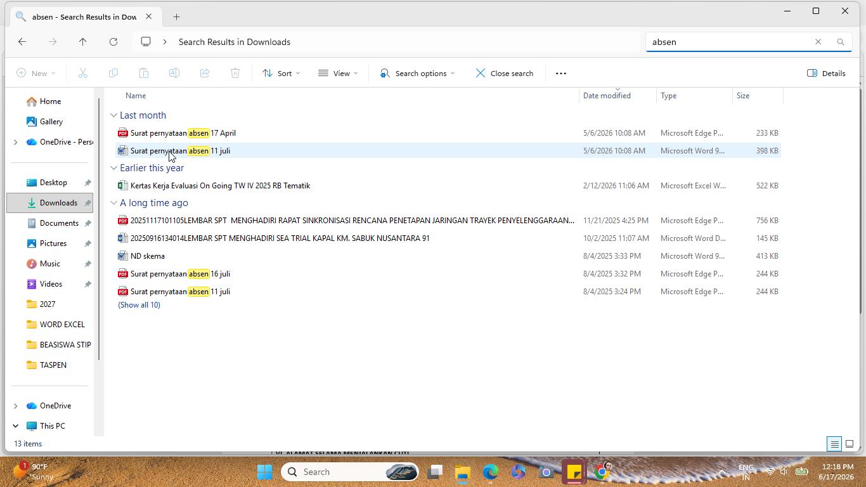The image size is (866, 487).
Task: Click '(Show all 10)' link
Action: tap(139, 305)
